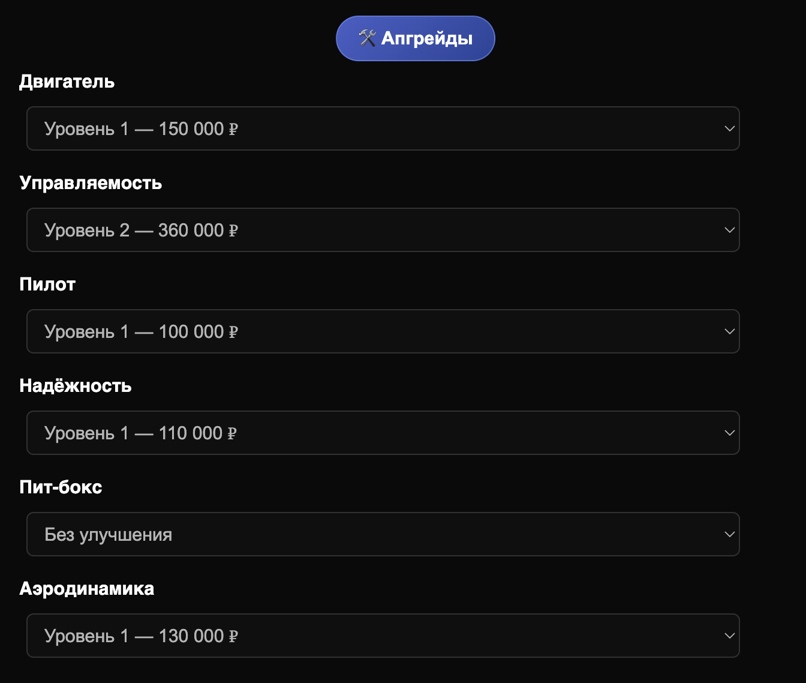Open the Аэродинамика level dropdown
Viewport: 806px width, 683px height.
[383, 636]
